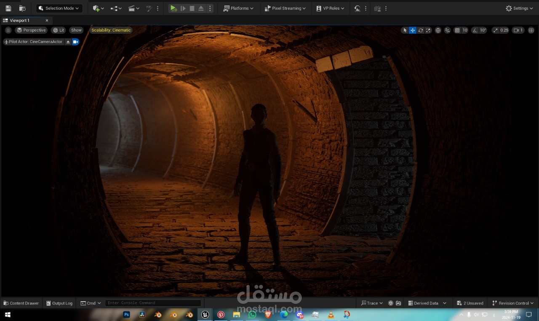
Task: Click the Save Current Level icon
Action: pos(8,8)
